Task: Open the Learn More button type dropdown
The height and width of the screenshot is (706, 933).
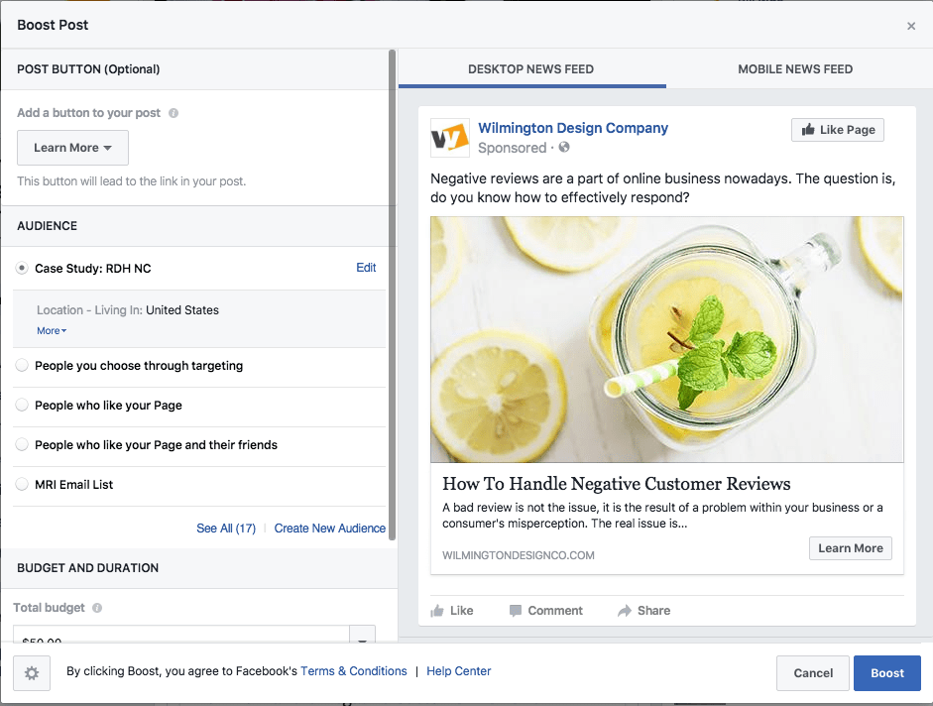Action: (72, 148)
